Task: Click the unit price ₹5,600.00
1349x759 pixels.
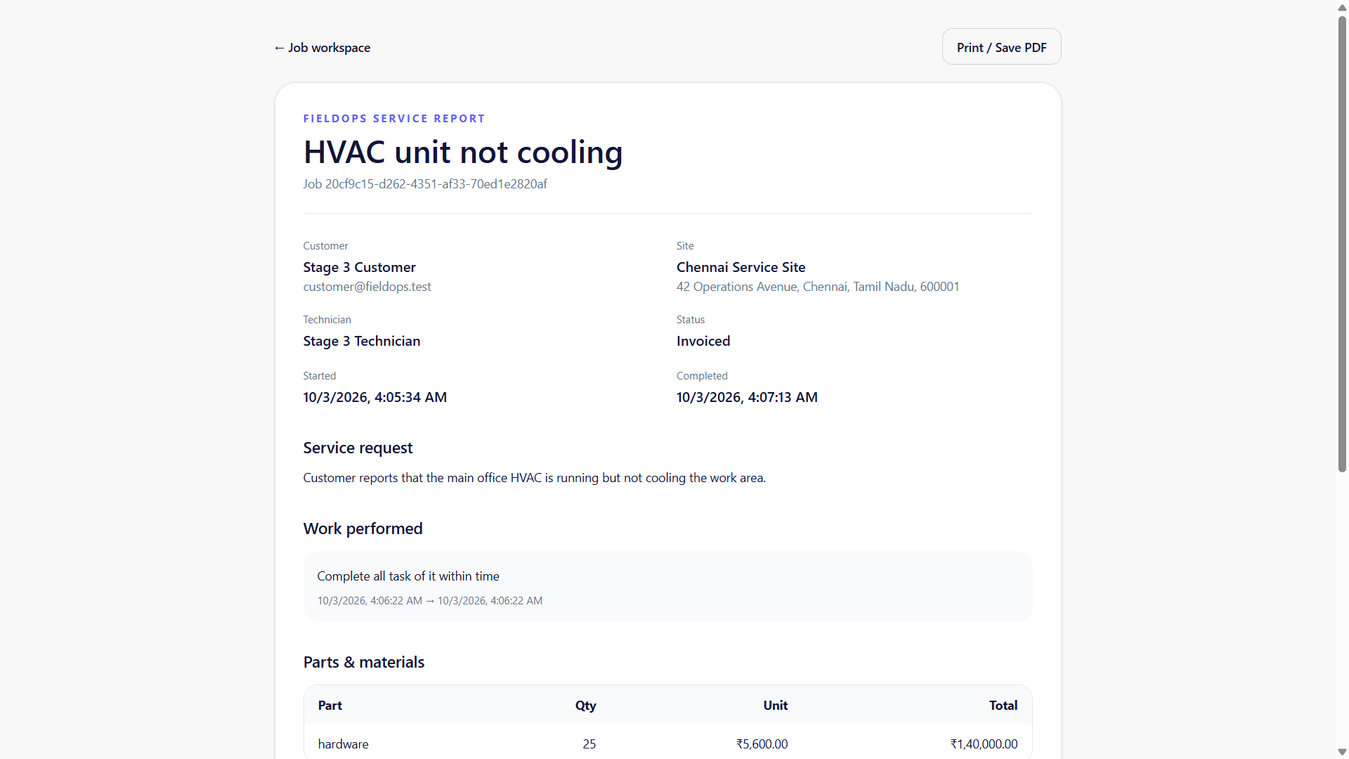Action: tap(762, 744)
